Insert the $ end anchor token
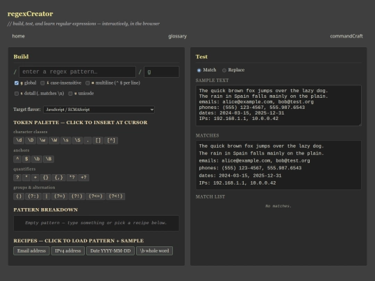Screen dimensions: 375x281 coord(26,159)
